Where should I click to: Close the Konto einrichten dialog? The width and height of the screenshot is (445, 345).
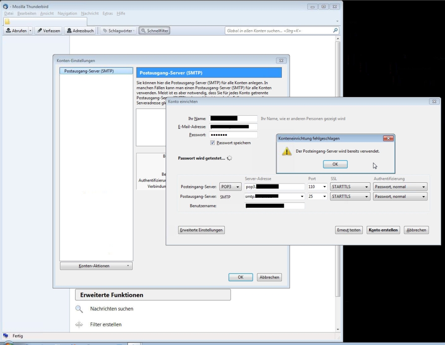(434, 101)
